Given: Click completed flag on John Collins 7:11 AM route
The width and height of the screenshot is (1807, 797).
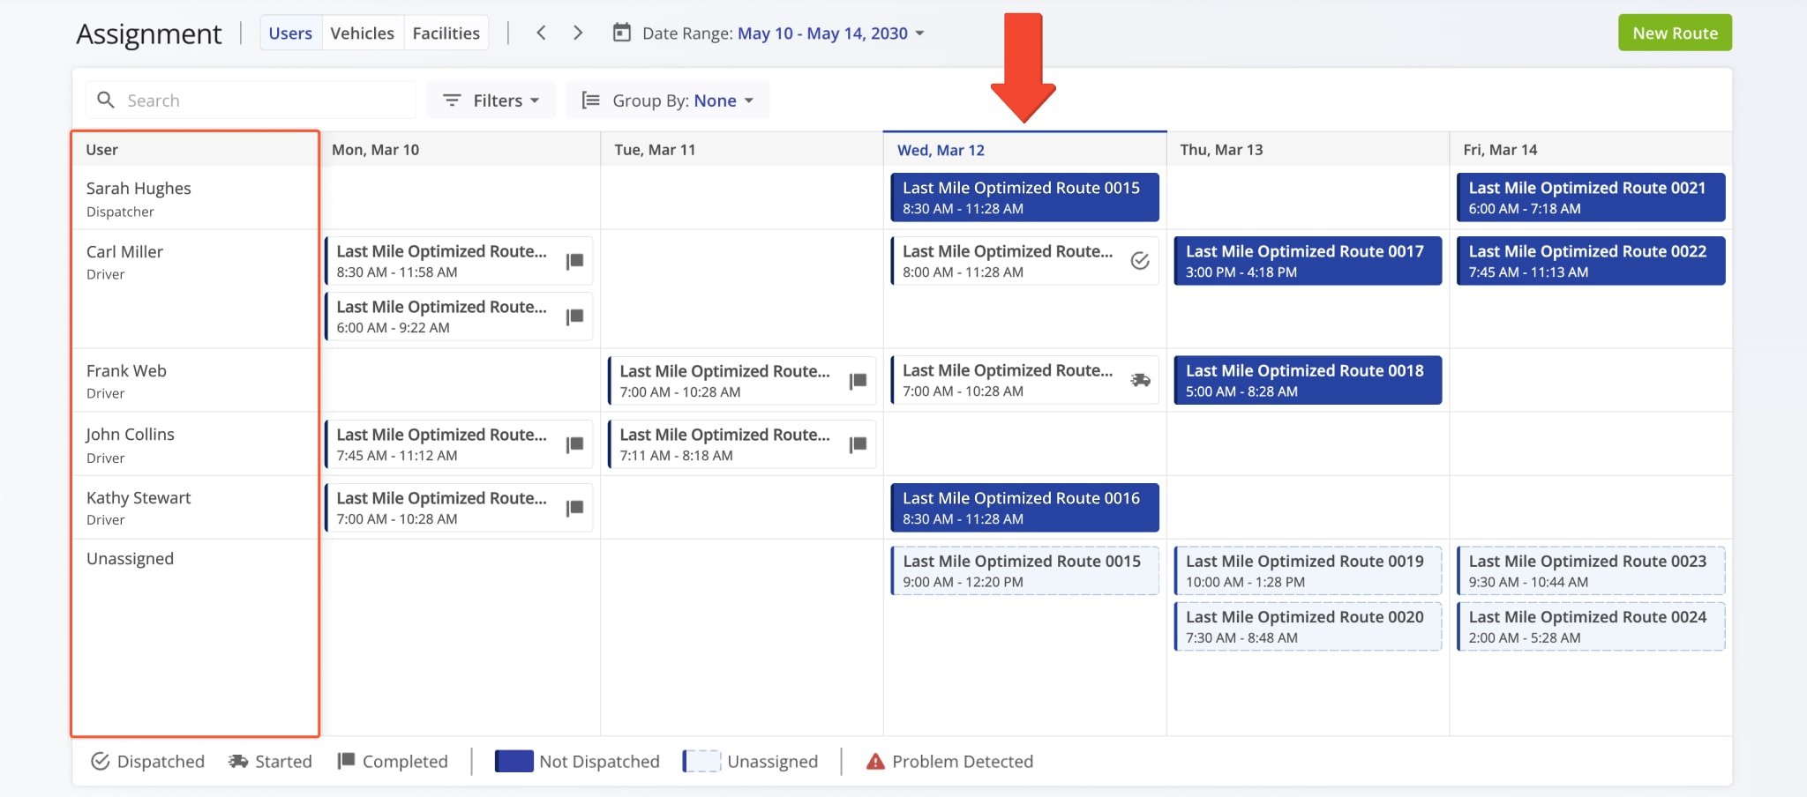Looking at the screenshot, I should 858,444.
